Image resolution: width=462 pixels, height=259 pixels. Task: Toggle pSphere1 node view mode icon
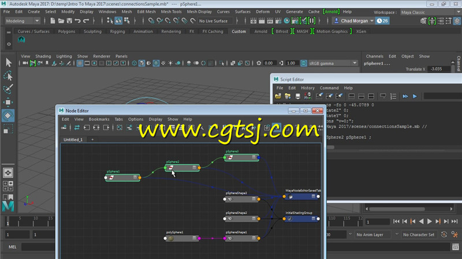[x=135, y=177]
